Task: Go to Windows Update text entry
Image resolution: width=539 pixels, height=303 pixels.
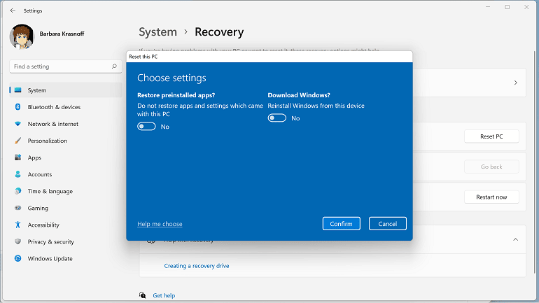Action: (50, 259)
